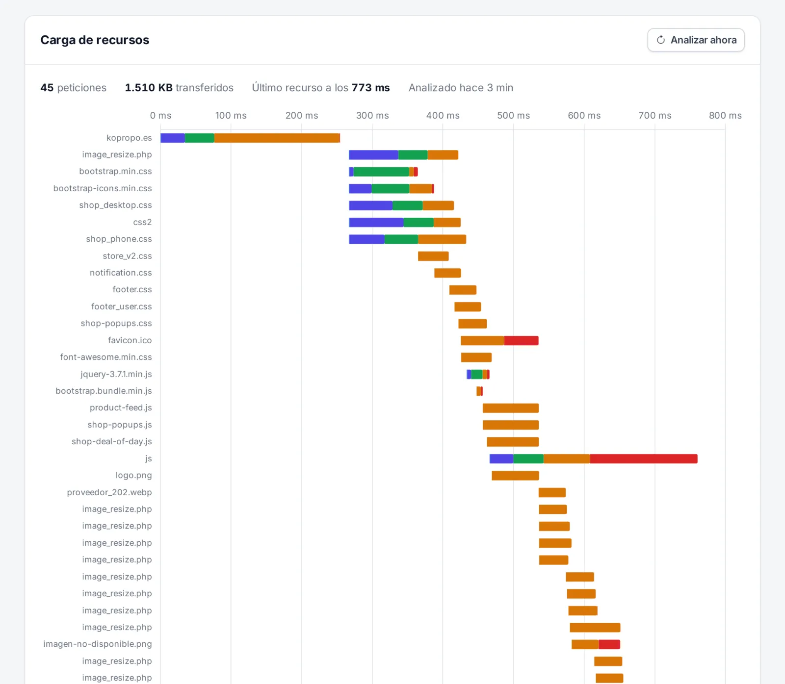Click the 400 ms axis label
Viewport: 785px width, 684px height.
(443, 115)
